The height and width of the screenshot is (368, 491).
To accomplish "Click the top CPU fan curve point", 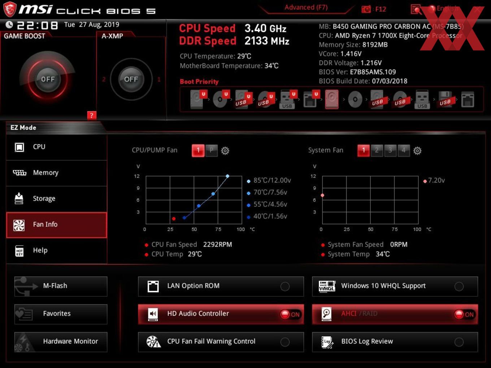I will (227, 176).
